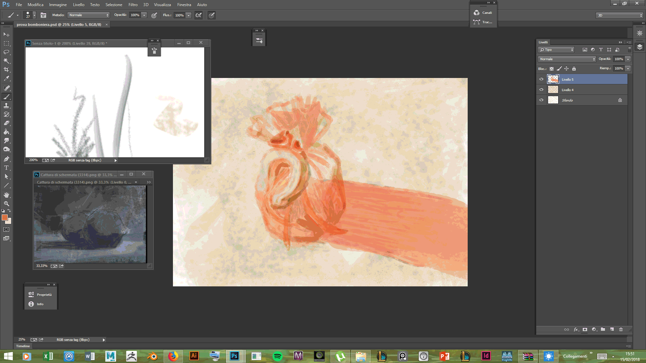
Task: Toggle lock all padlock
Action: (574, 69)
